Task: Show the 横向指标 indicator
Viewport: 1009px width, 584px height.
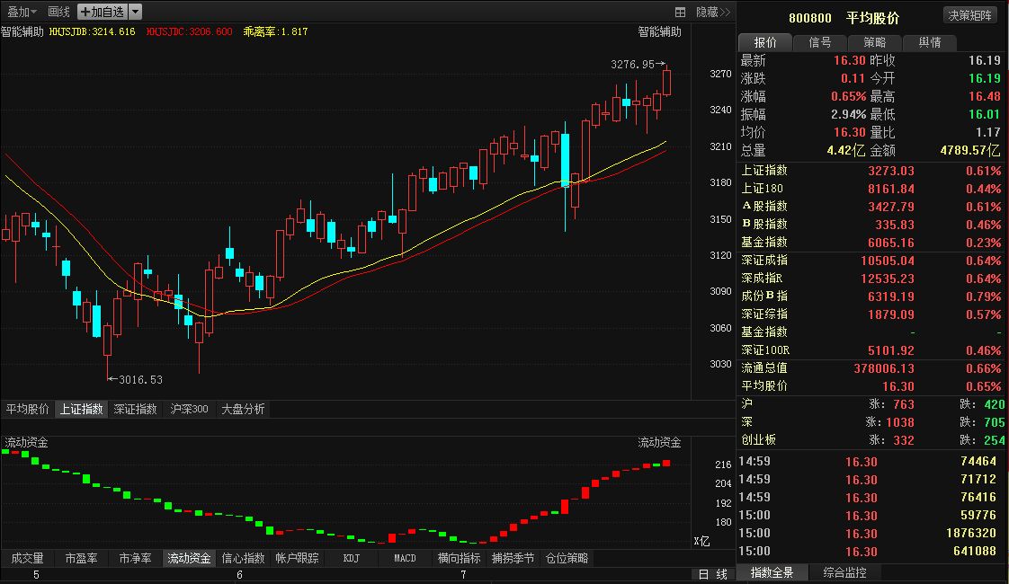Action: point(459,558)
